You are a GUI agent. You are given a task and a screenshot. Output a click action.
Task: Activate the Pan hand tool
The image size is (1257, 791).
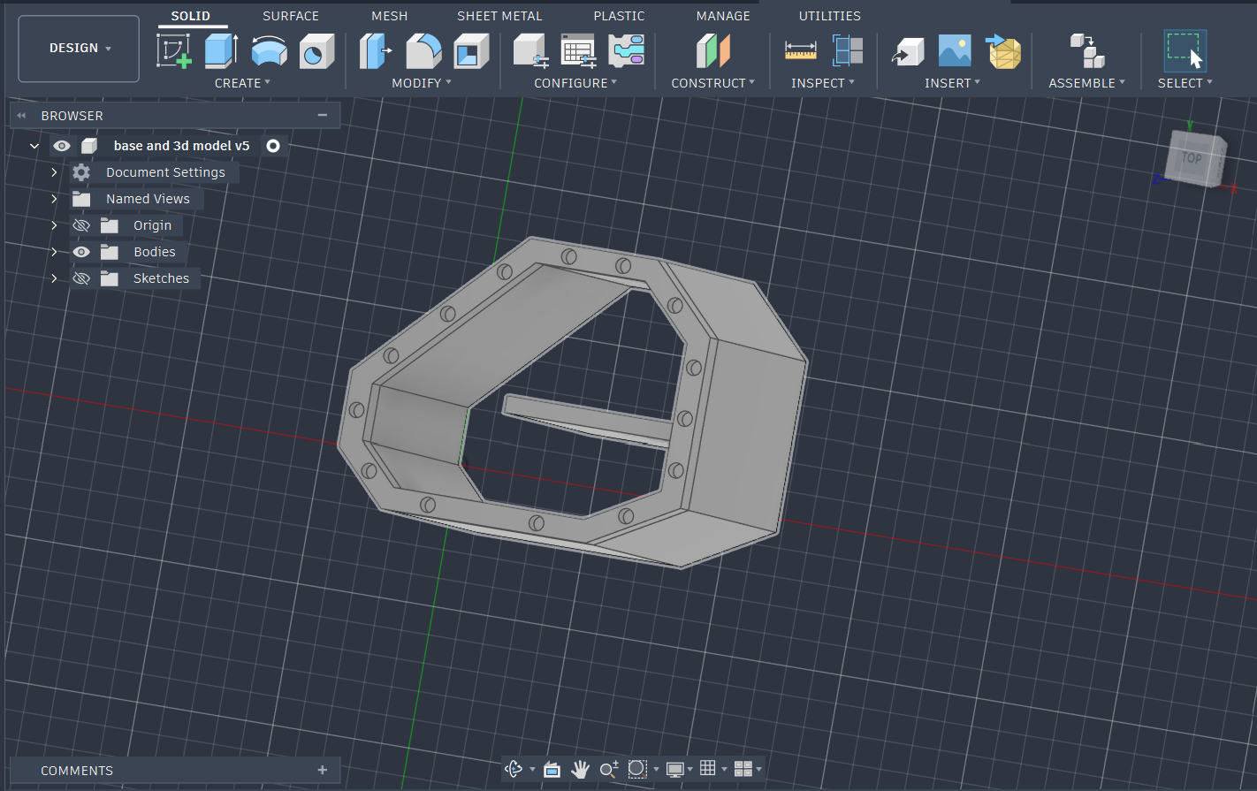580,769
